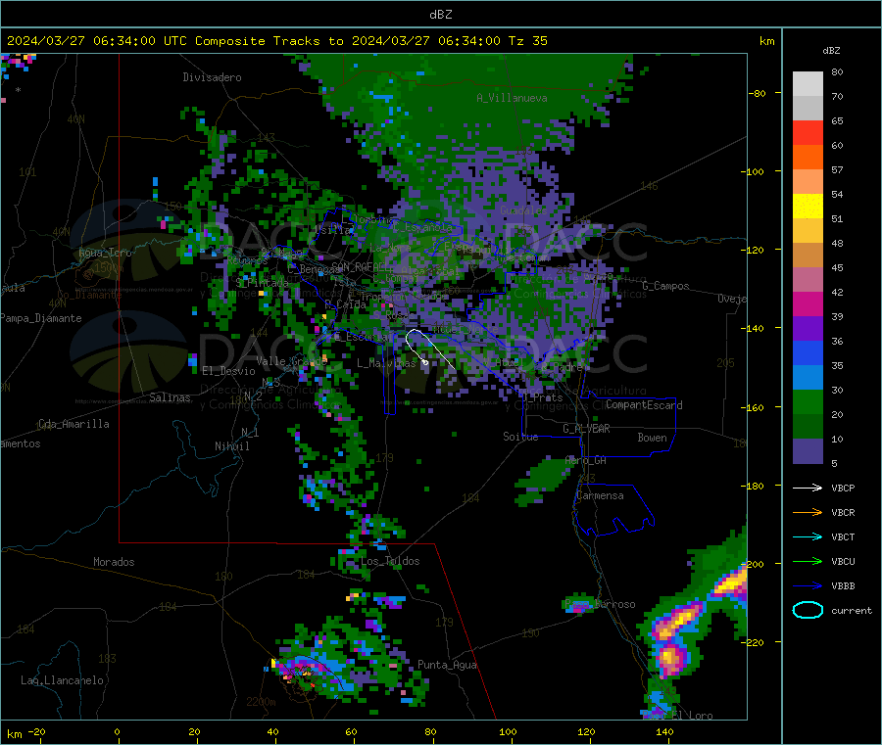Click the 'Carmensa' map label
The height and width of the screenshot is (745, 882).
(x=600, y=495)
